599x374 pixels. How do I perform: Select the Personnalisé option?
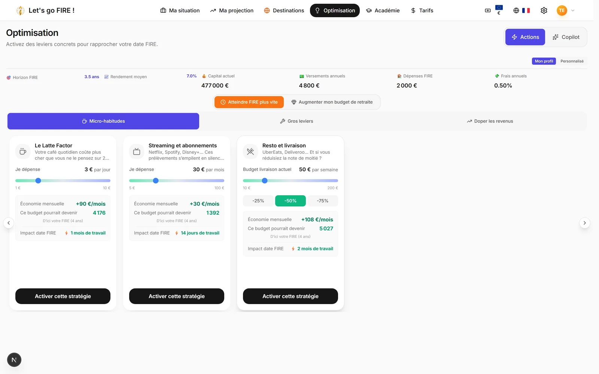coord(572,61)
